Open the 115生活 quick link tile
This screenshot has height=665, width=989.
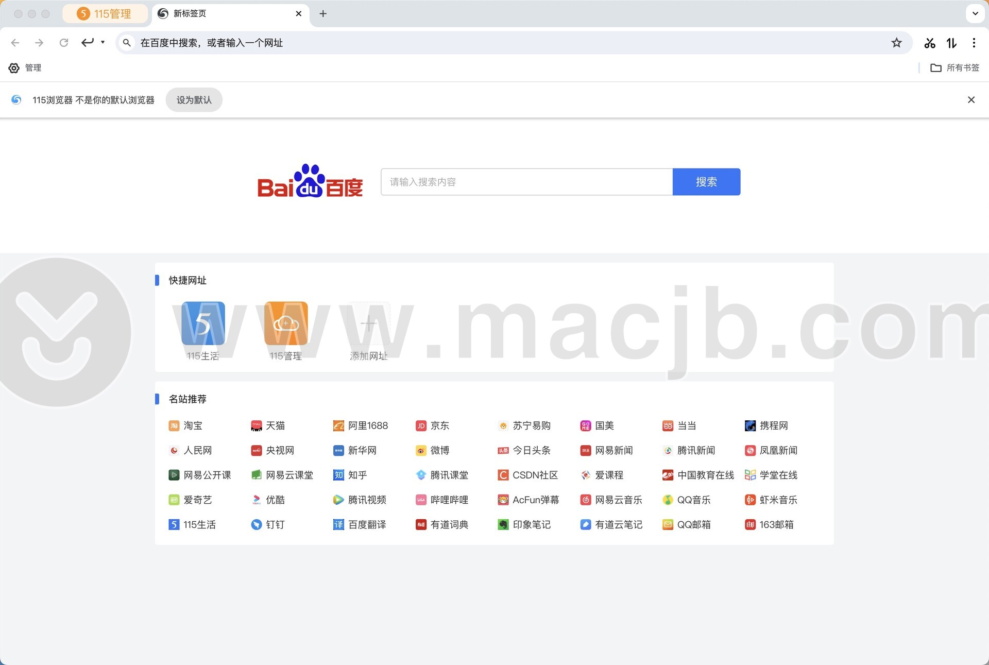click(203, 323)
